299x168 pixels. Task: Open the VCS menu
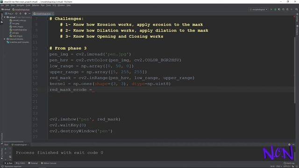pyautogui.click(x=54, y=5)
